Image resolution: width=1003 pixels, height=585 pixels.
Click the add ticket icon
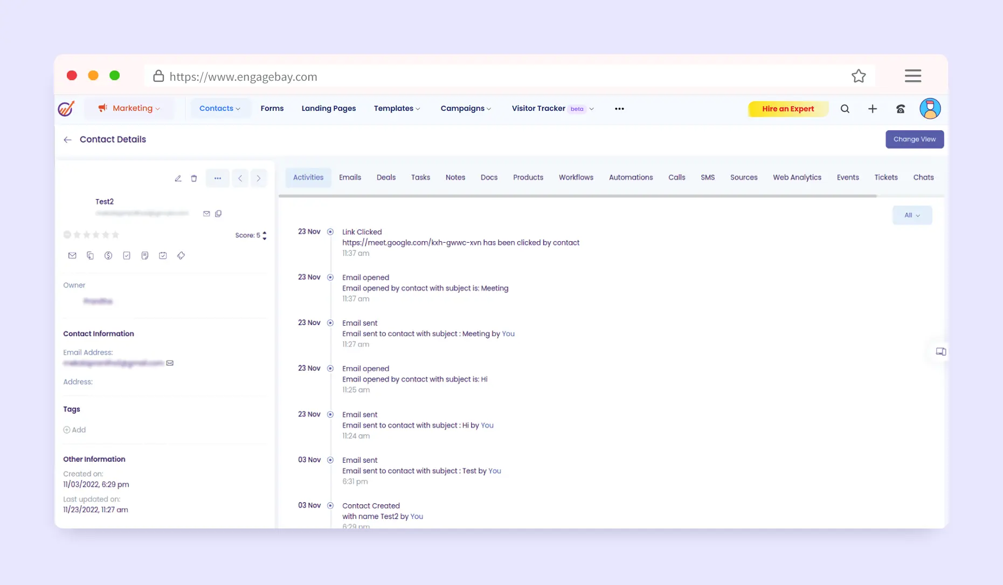click(181, 256)
